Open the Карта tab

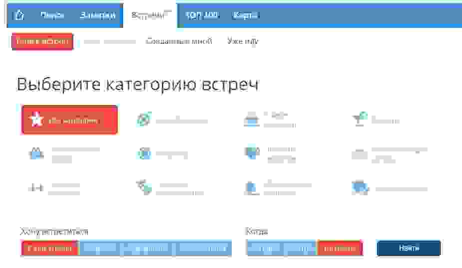click(245, 15)
